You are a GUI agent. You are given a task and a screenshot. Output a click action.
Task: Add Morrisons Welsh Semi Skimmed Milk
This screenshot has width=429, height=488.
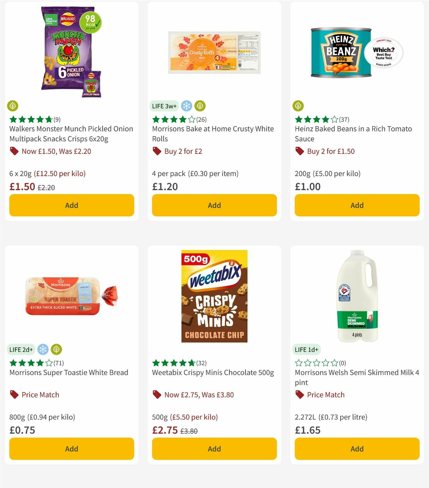[x=357, y=449]
